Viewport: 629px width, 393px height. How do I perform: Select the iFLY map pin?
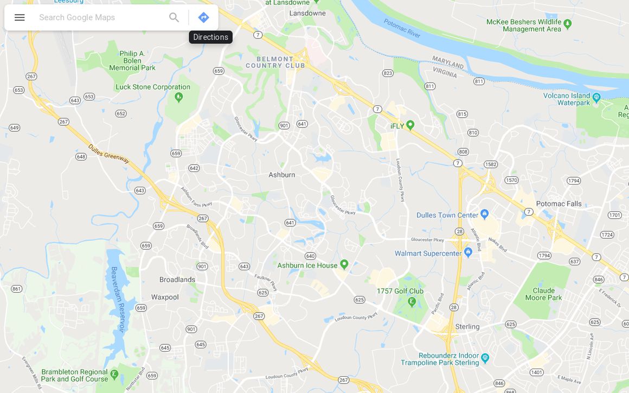pos(410,125)
